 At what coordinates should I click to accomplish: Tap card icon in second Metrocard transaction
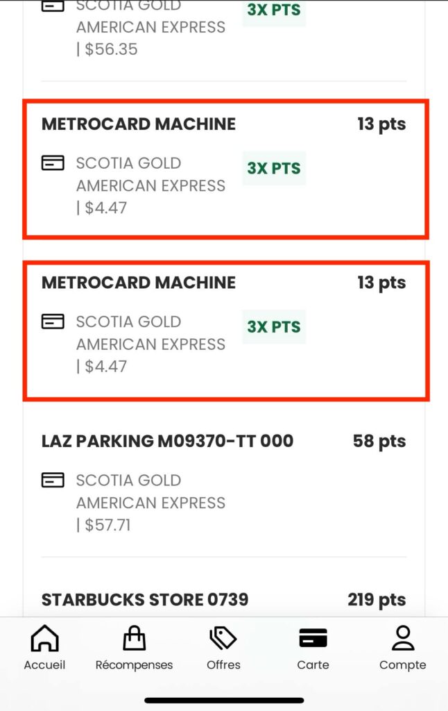(x=53, y=321)
